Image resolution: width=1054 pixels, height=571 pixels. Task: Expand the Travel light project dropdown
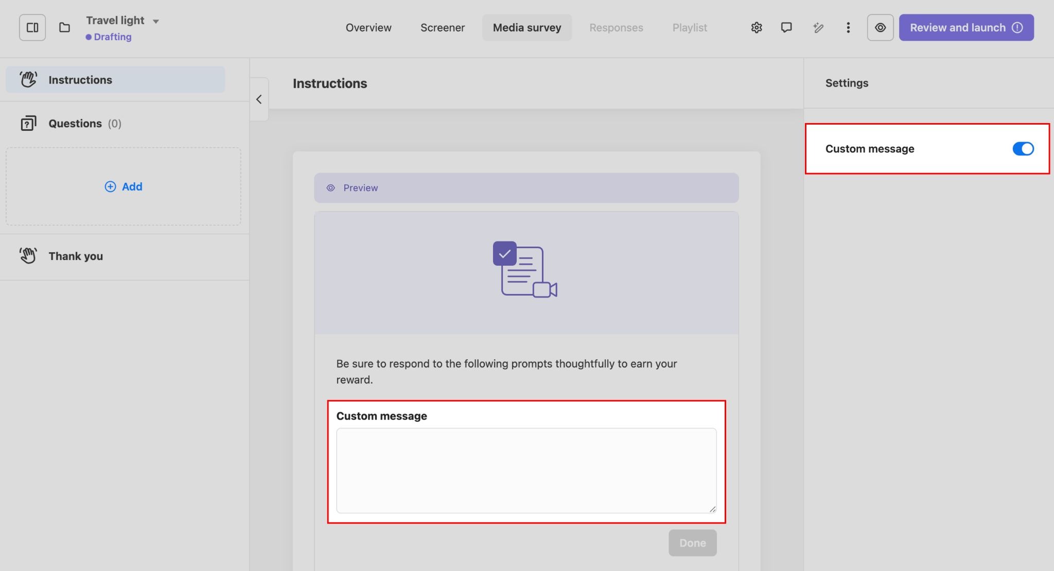pos(156,22)
